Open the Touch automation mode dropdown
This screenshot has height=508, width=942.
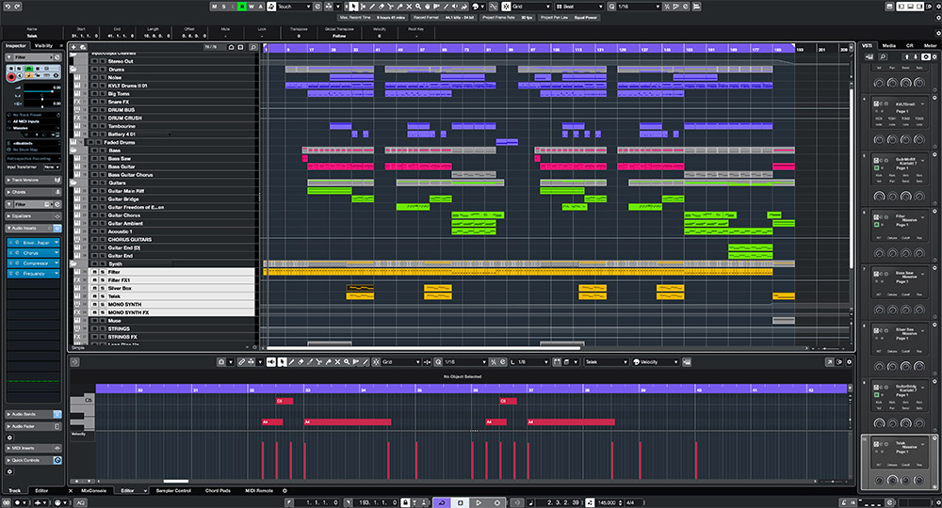click(x=295, y=7)
